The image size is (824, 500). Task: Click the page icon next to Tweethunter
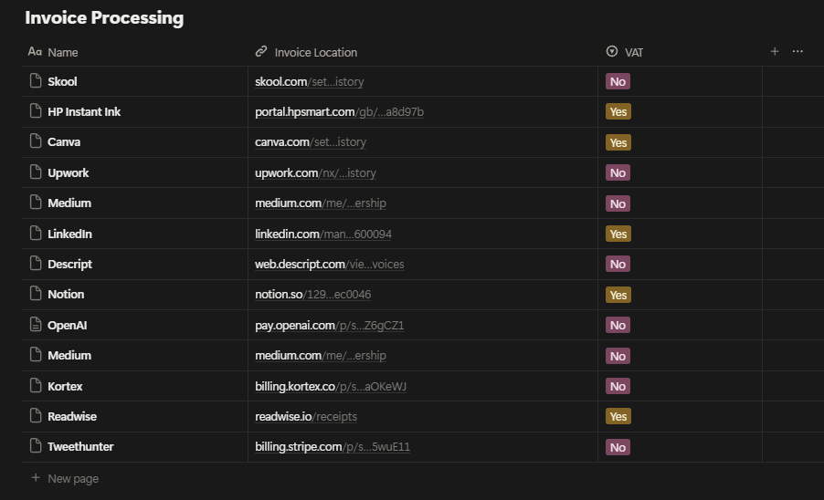tap(36, 447)
